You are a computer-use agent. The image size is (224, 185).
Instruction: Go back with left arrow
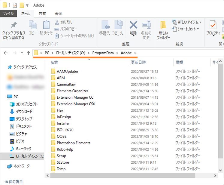point(6,53)
